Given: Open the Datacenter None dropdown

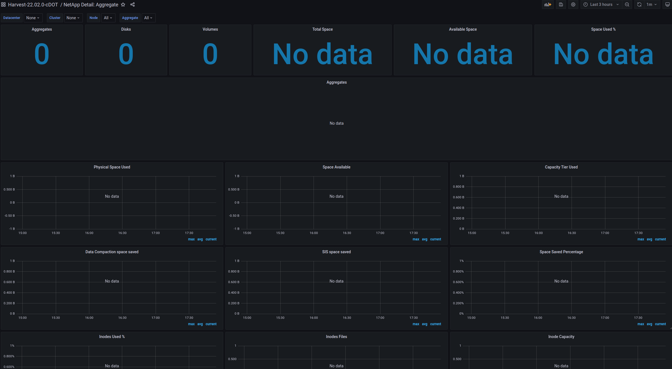Looking at the screenshot, I should coord(33,18).
